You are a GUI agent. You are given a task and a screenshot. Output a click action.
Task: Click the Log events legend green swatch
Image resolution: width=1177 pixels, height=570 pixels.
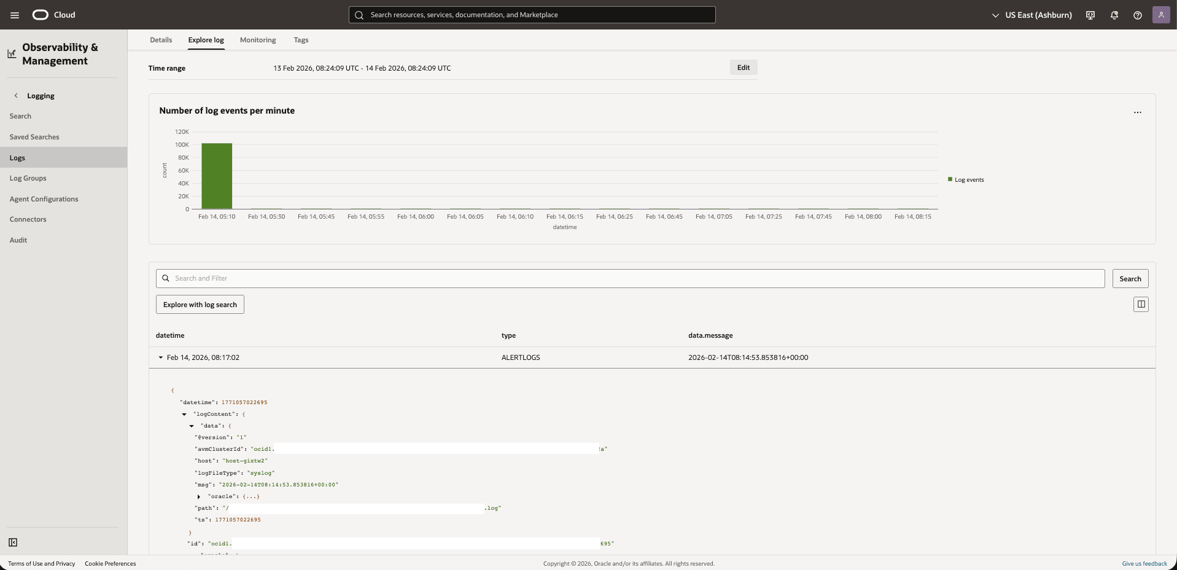950,179
